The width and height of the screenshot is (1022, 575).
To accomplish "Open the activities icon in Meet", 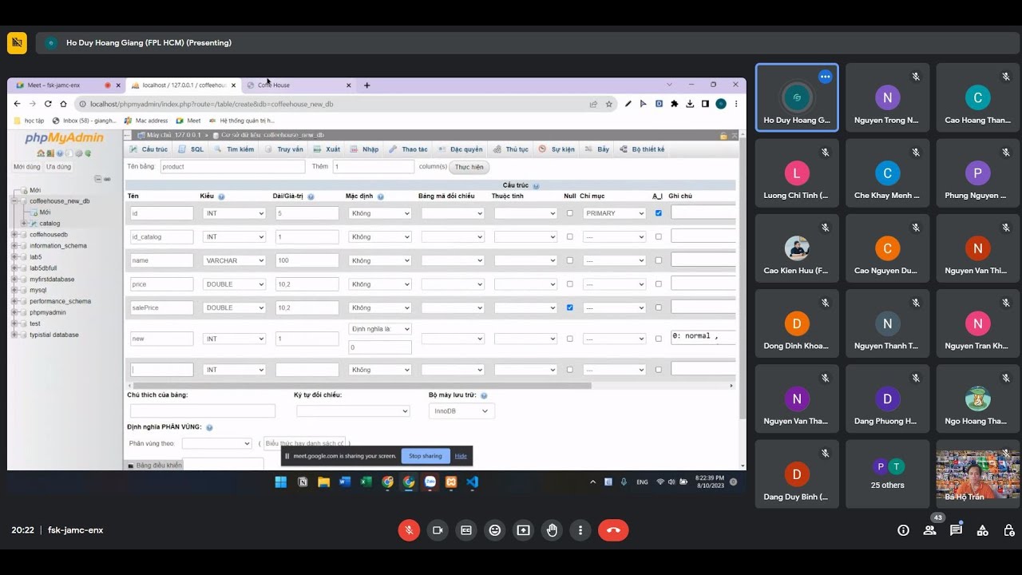I will (x=983, y=530).
